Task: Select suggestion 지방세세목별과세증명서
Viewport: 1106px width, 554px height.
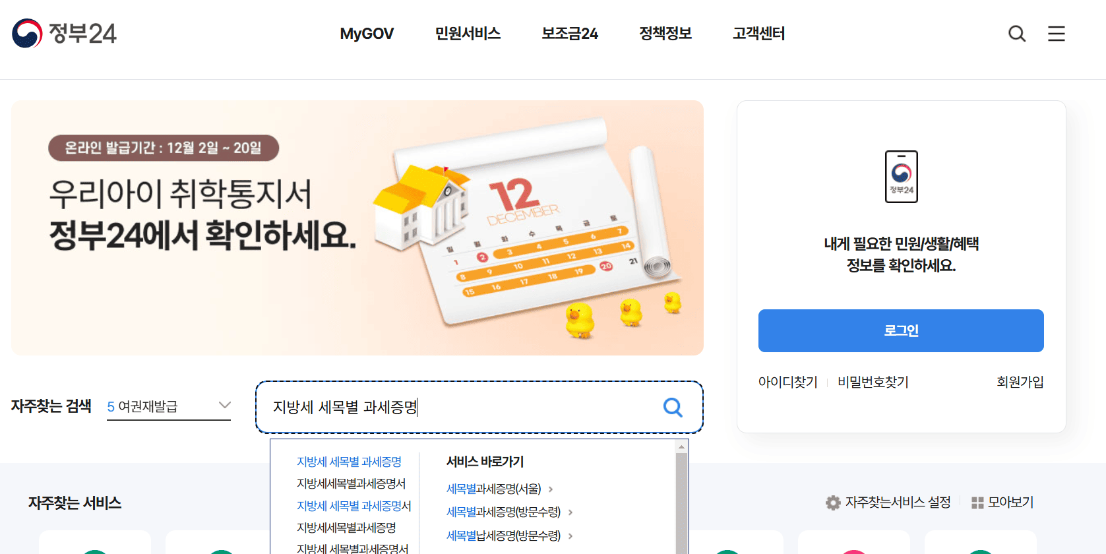Action: pyautogui.click(x=351, y=483)
